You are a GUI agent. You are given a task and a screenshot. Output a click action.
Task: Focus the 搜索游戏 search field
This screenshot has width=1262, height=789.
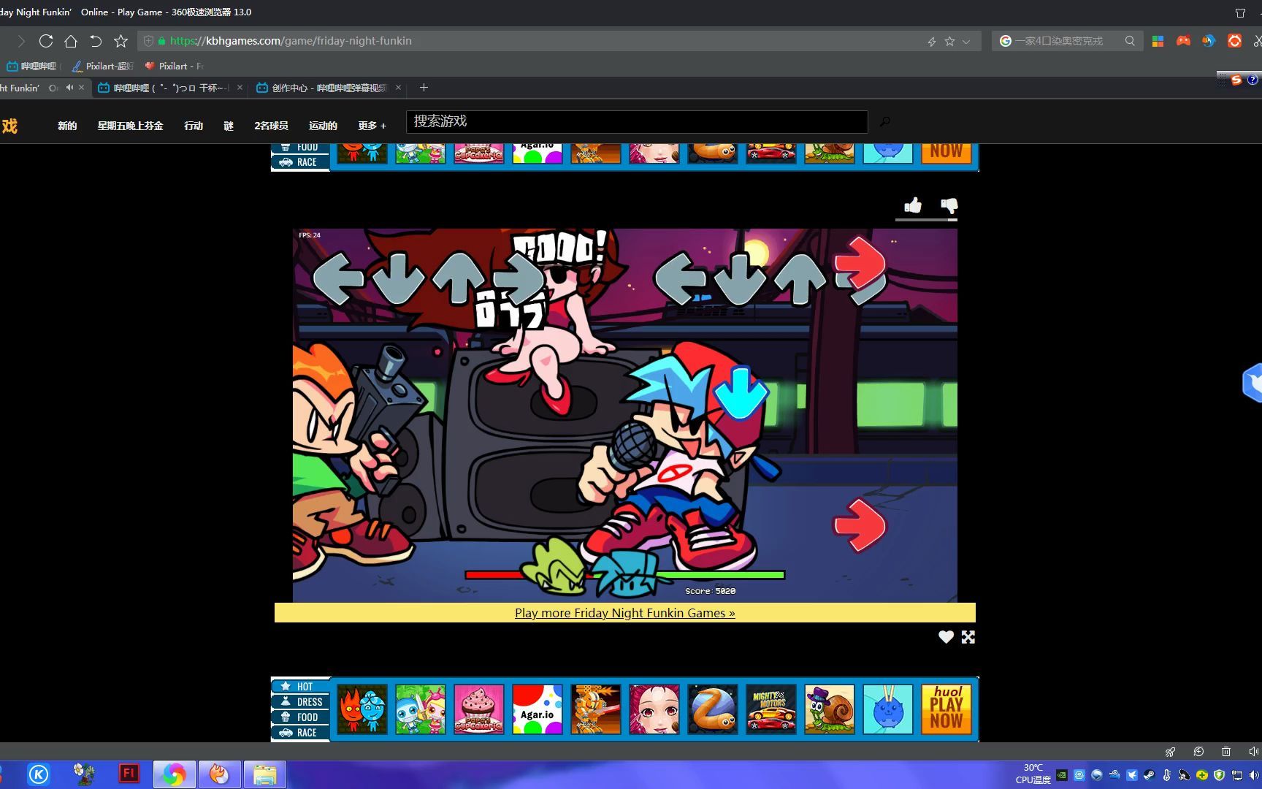coord(637,121)
